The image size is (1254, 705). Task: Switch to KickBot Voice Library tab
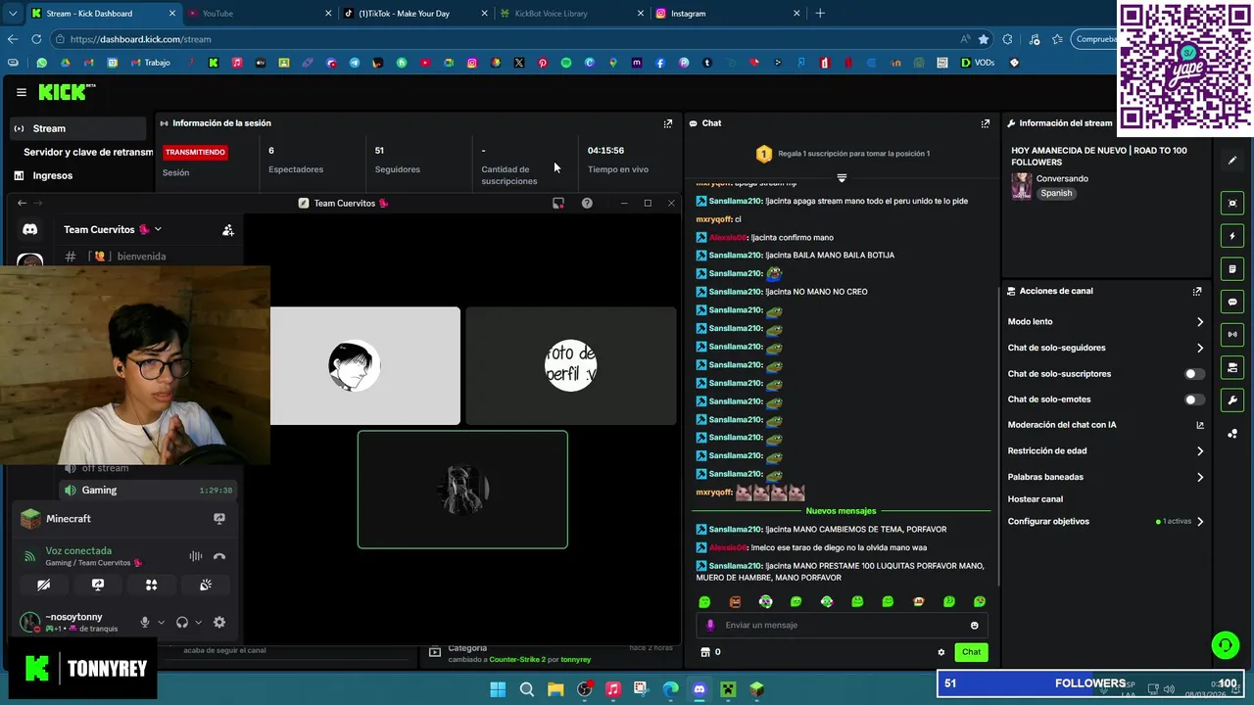pos(571,14)
